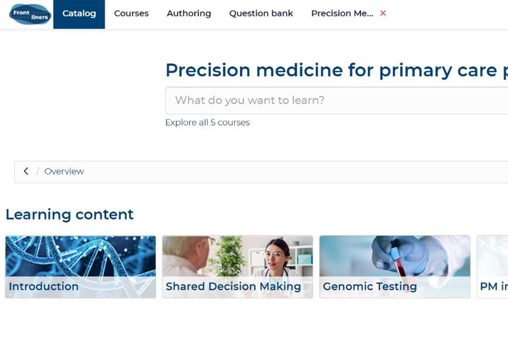Switch to the Precision Me... tab

point(342,14)
